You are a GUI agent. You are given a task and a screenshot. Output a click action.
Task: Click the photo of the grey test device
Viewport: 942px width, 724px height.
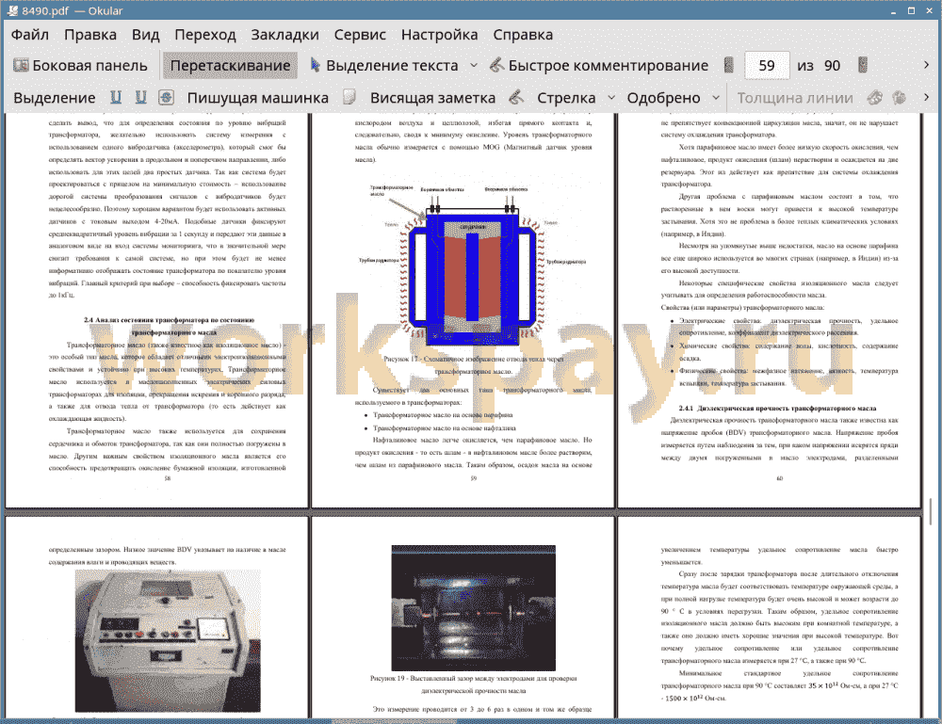(x=168, y=640)
